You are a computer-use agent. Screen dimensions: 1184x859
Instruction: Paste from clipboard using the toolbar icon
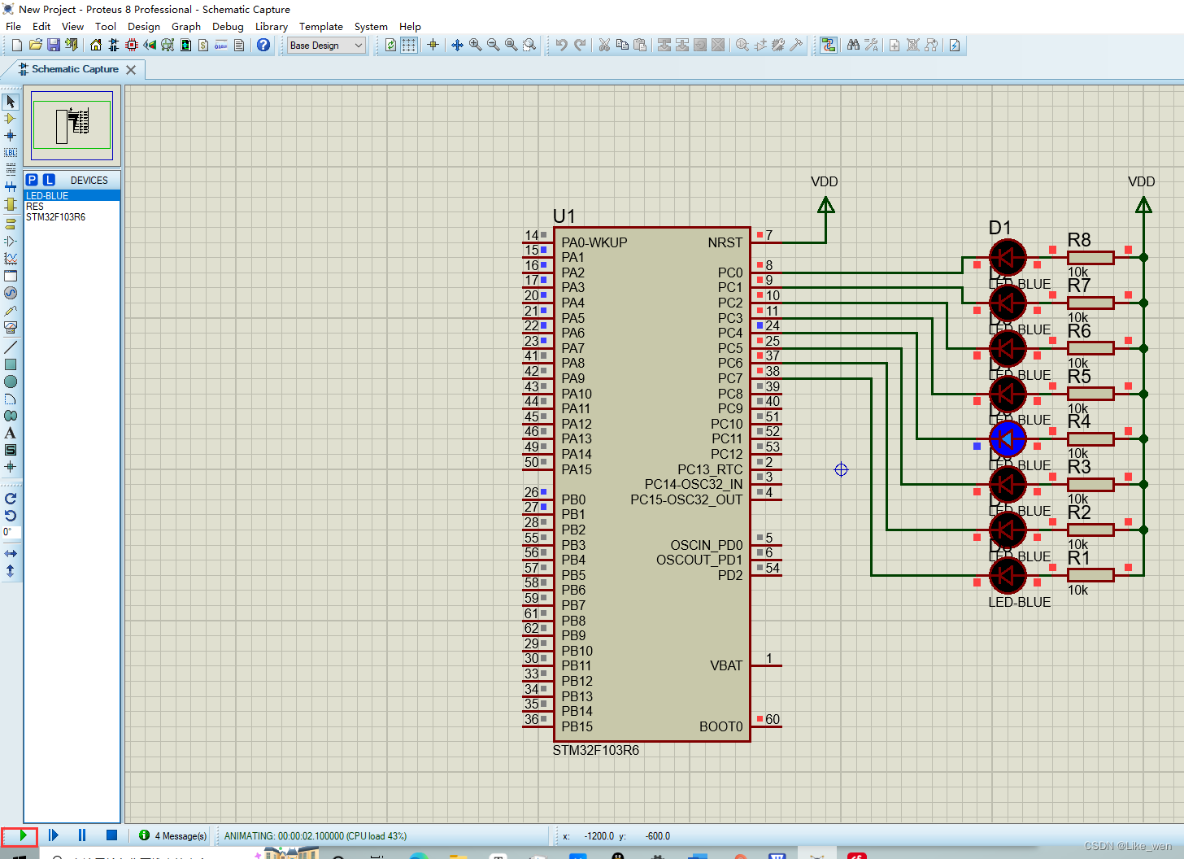pyautogui.click(x=640, y=46)
